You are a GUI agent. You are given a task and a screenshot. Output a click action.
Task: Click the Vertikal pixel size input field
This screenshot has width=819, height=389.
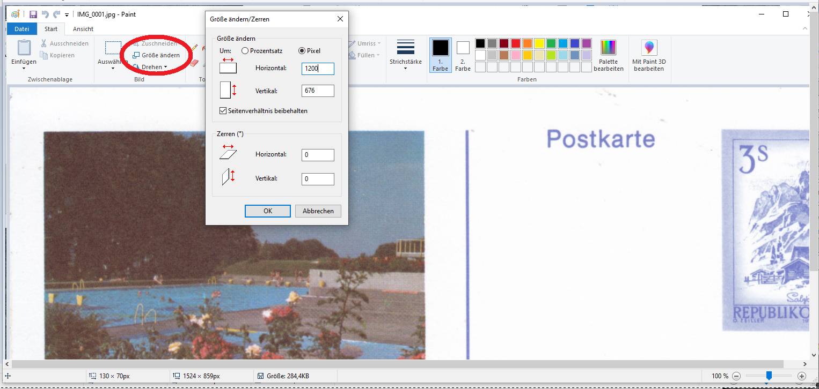coord(318,91)
